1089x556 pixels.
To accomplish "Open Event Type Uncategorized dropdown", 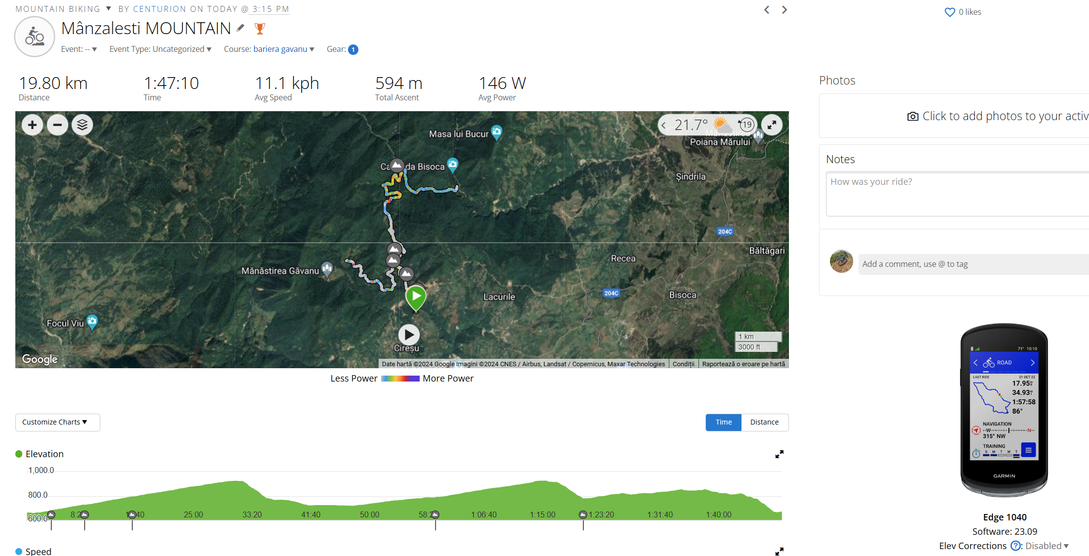I will 161,49.
